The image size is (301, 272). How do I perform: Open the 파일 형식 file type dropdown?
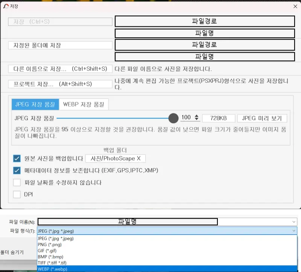(293, 230)
